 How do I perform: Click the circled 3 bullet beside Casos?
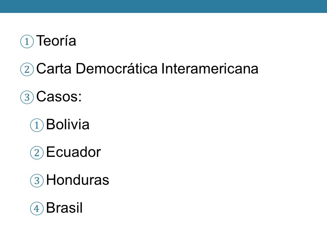(27, 97)
